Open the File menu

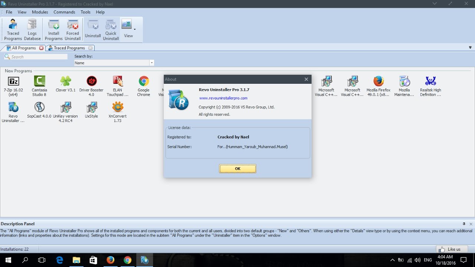pos(9,12)
